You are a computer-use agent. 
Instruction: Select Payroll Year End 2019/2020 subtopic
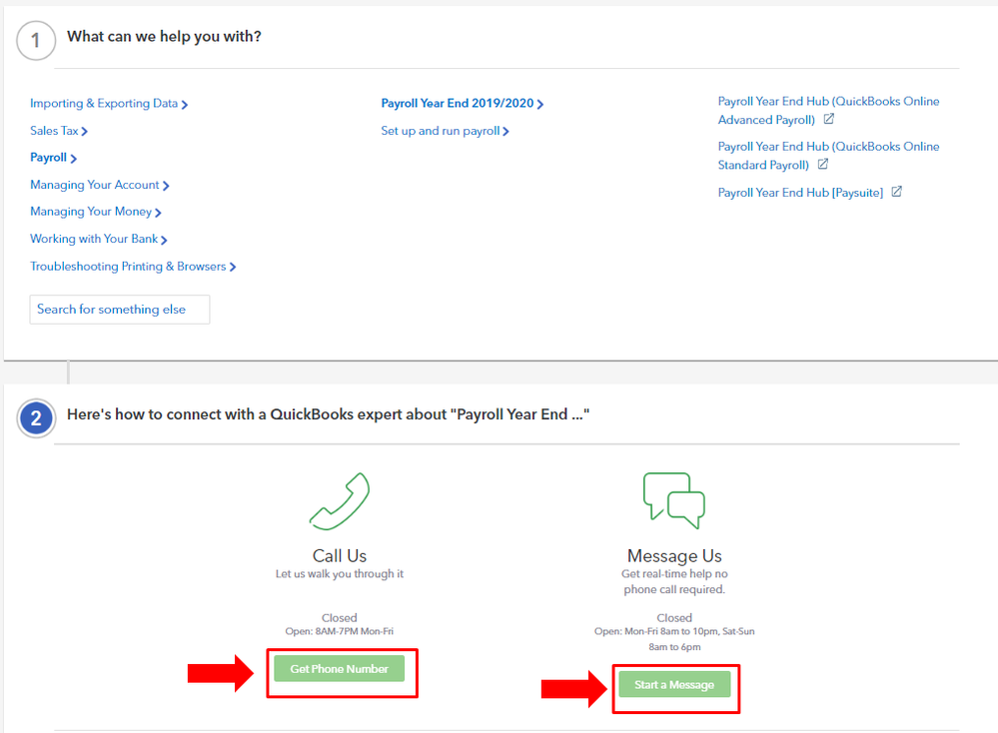tap(463, 103)
